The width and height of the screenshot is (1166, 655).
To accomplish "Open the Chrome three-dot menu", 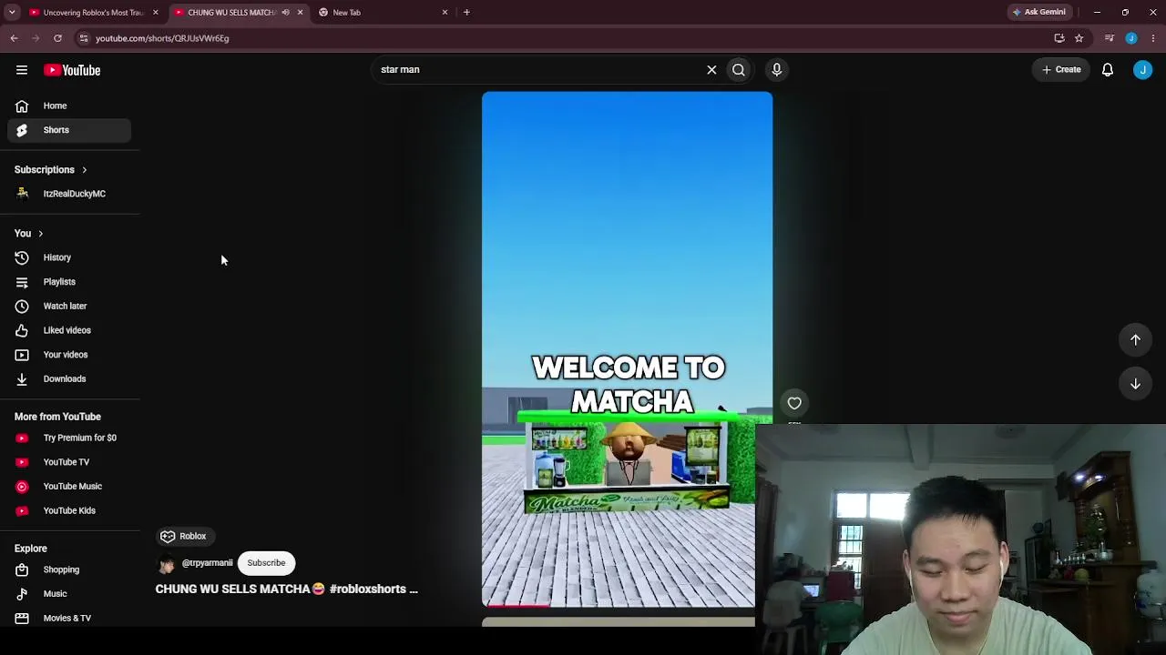I will click(x=1153, y=38).
